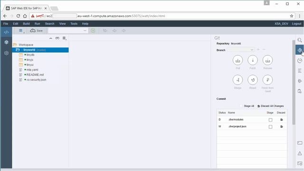Click the remove branch minus icon
This screenshot has width=304, height=171.
[264, 49]
